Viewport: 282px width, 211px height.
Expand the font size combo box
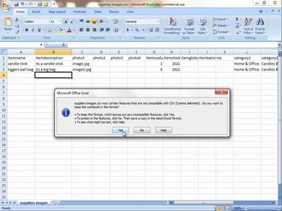[60, 22]
